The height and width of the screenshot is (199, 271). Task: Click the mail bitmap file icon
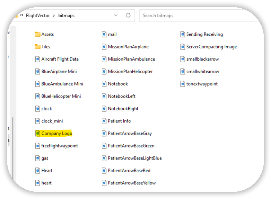pyautogui.click(x=104, y=34)
